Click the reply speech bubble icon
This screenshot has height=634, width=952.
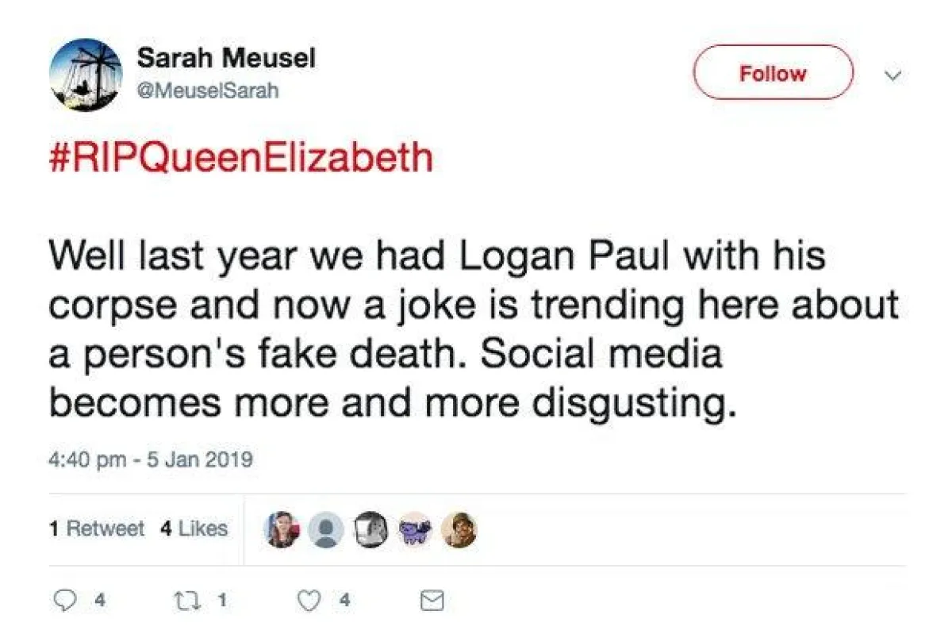65,601
